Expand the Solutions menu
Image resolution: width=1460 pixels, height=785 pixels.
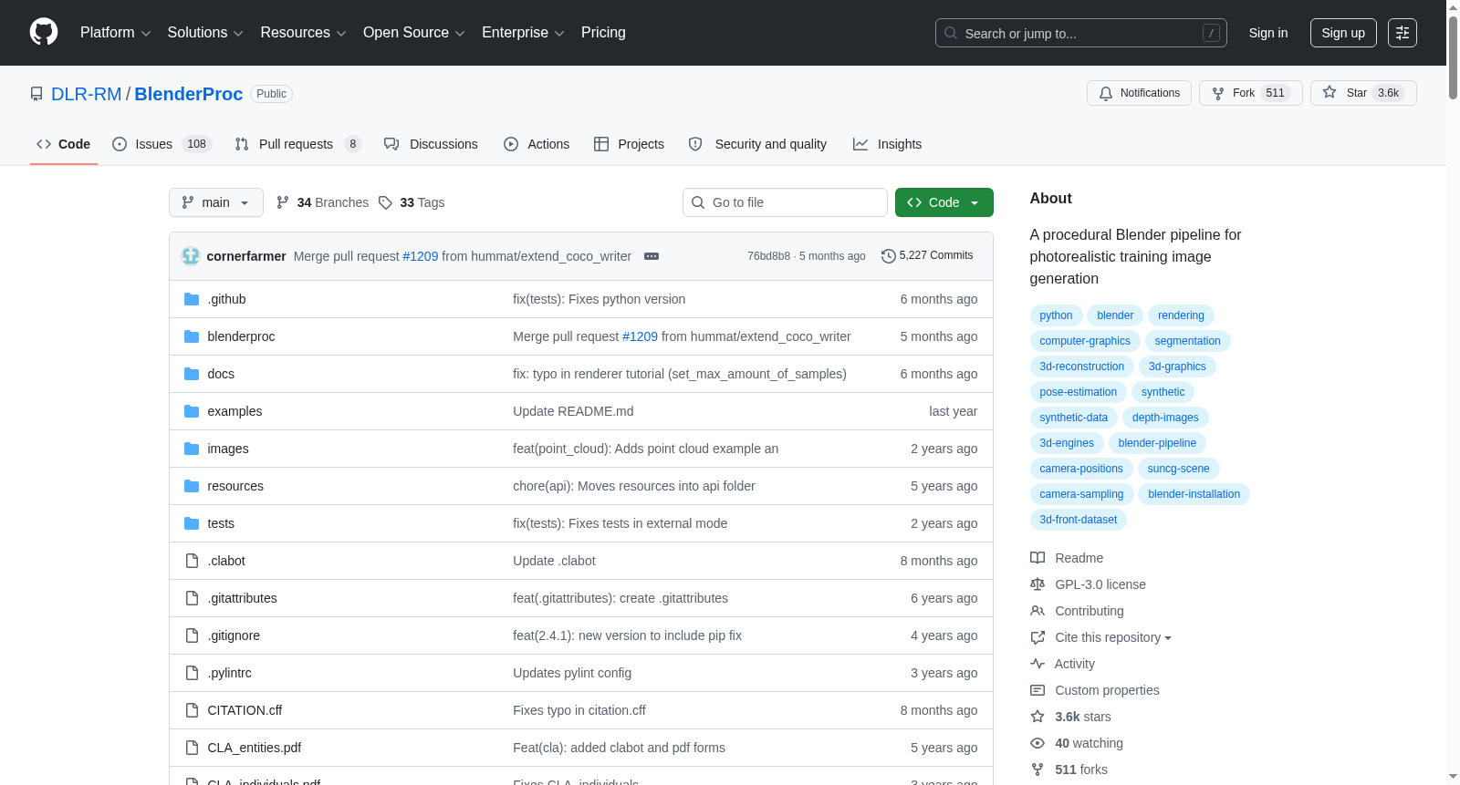click(205, 33)
